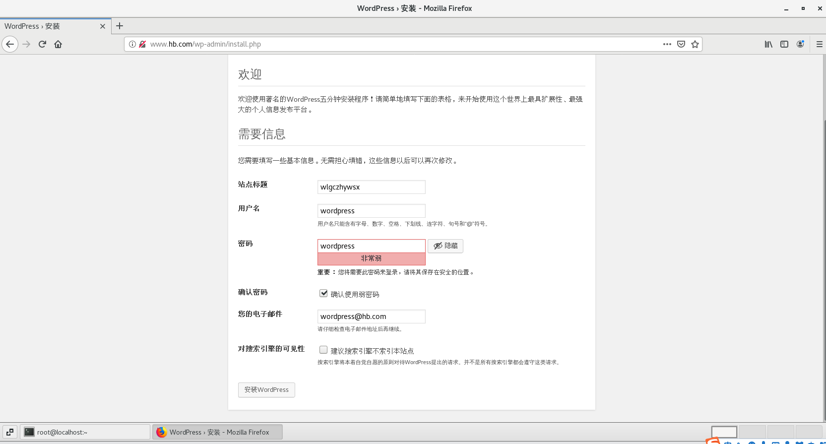Open the Firefox home page icon

(58, 44)
